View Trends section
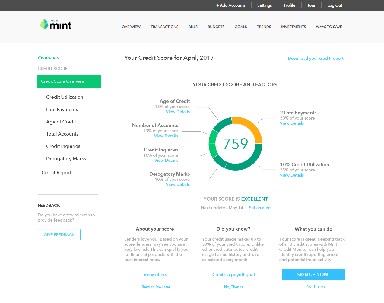This screenshot has width=384, height=303. (x=264, y=27)
